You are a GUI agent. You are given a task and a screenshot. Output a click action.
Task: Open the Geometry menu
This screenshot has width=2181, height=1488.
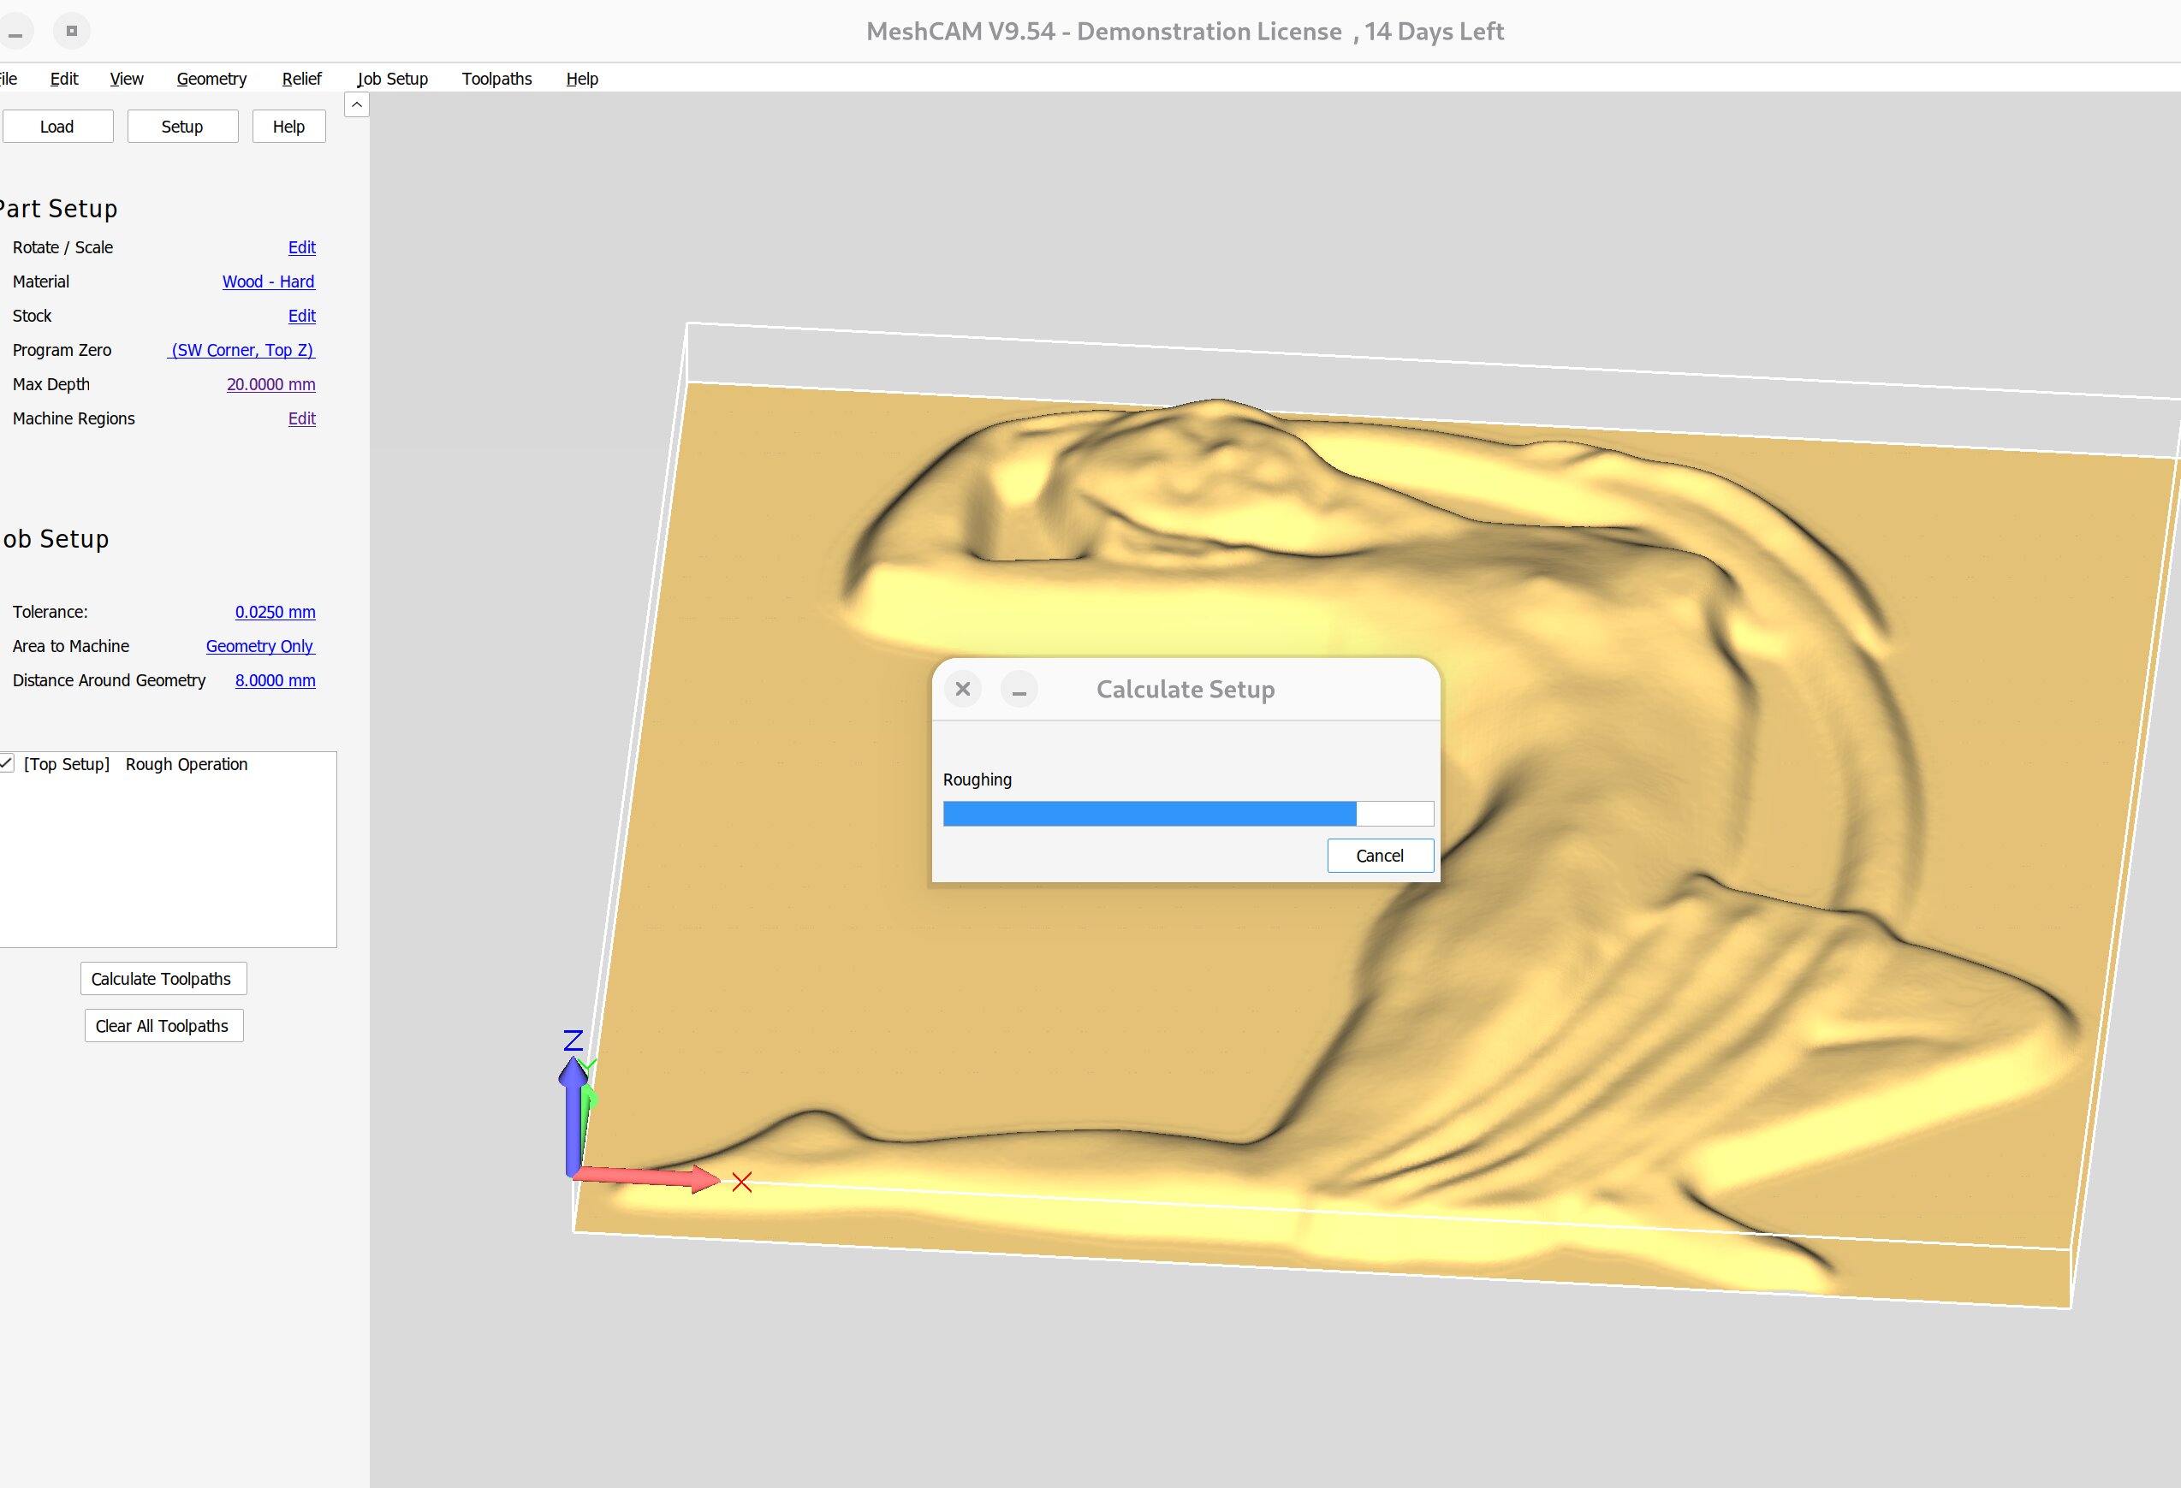coord(211,79)
